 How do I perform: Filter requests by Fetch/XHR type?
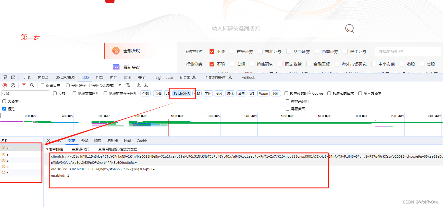coord(182,94)
